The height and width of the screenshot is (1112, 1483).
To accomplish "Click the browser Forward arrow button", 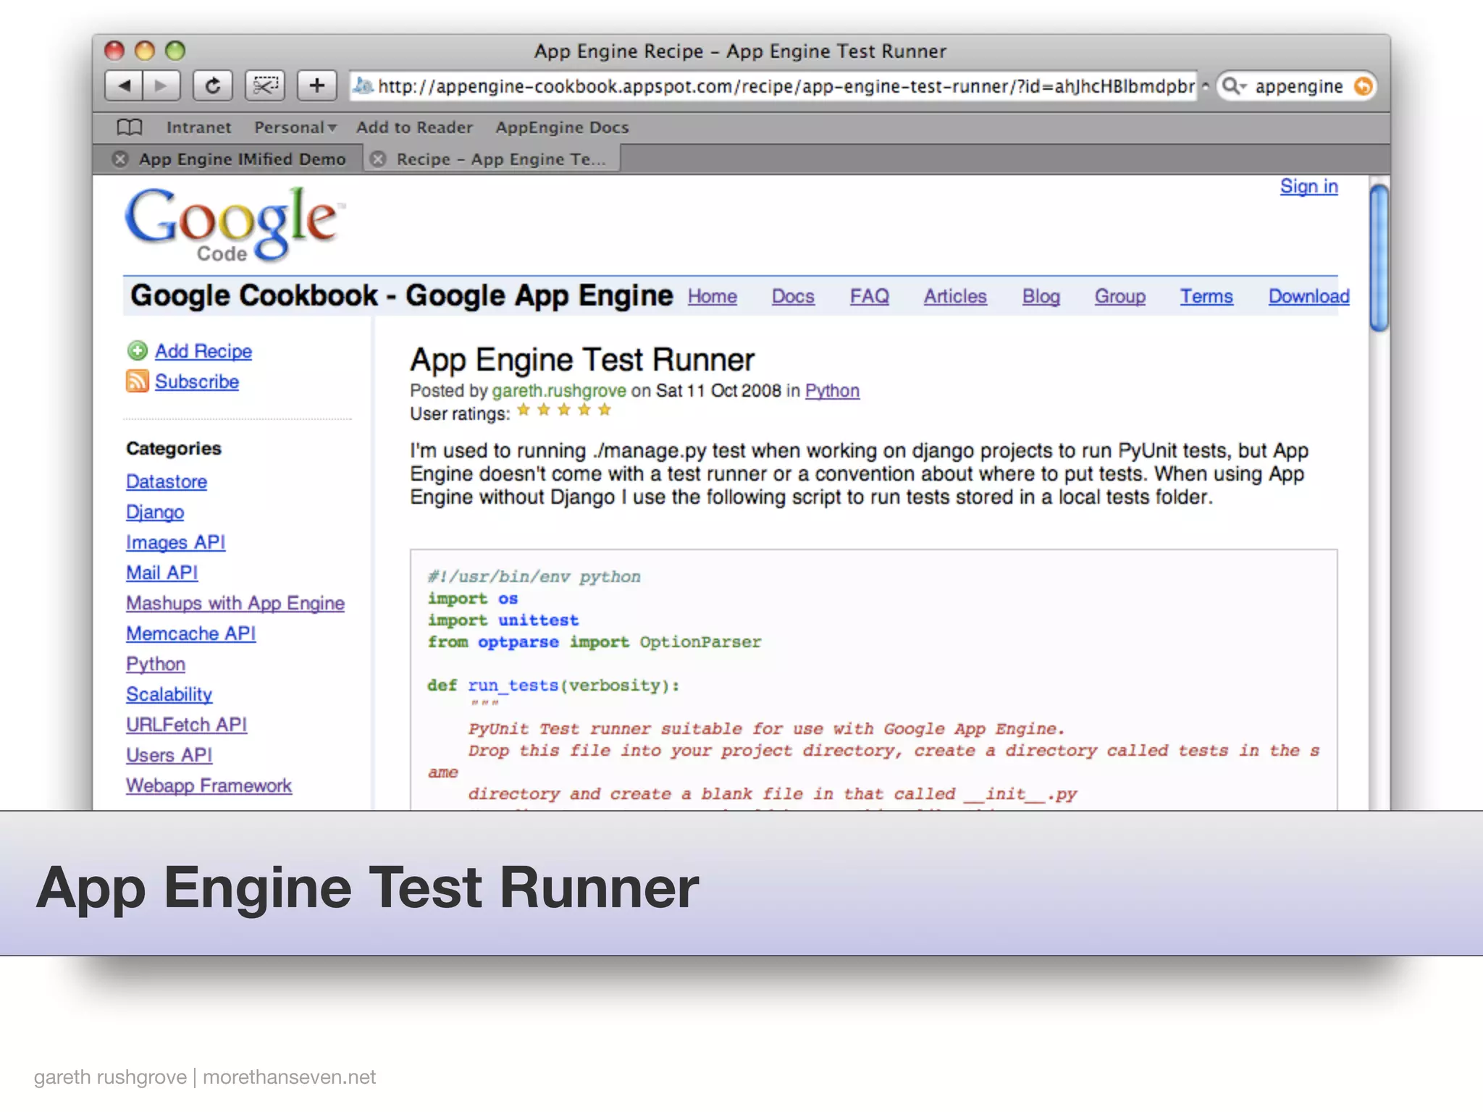I will click(161, 86).
